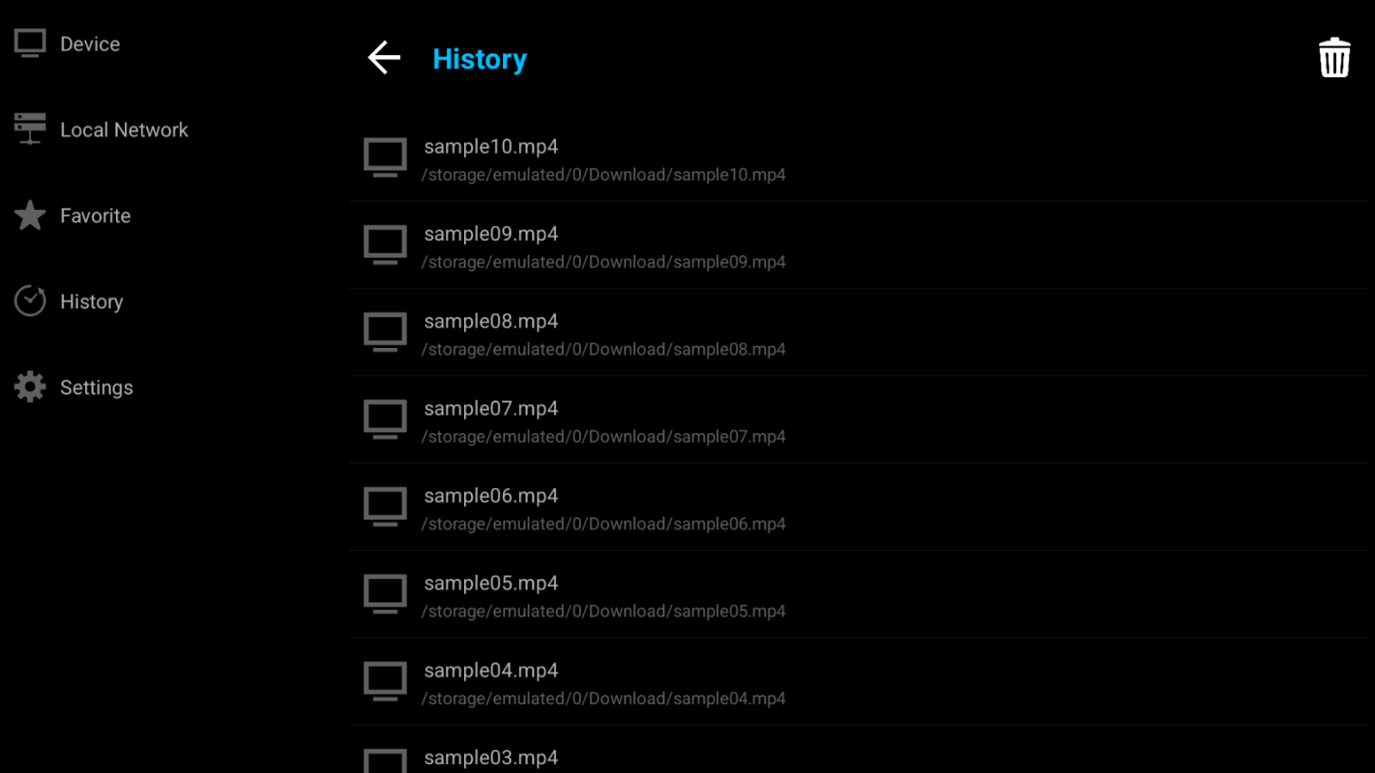Open the Device menu item

[x=90, y=44]
